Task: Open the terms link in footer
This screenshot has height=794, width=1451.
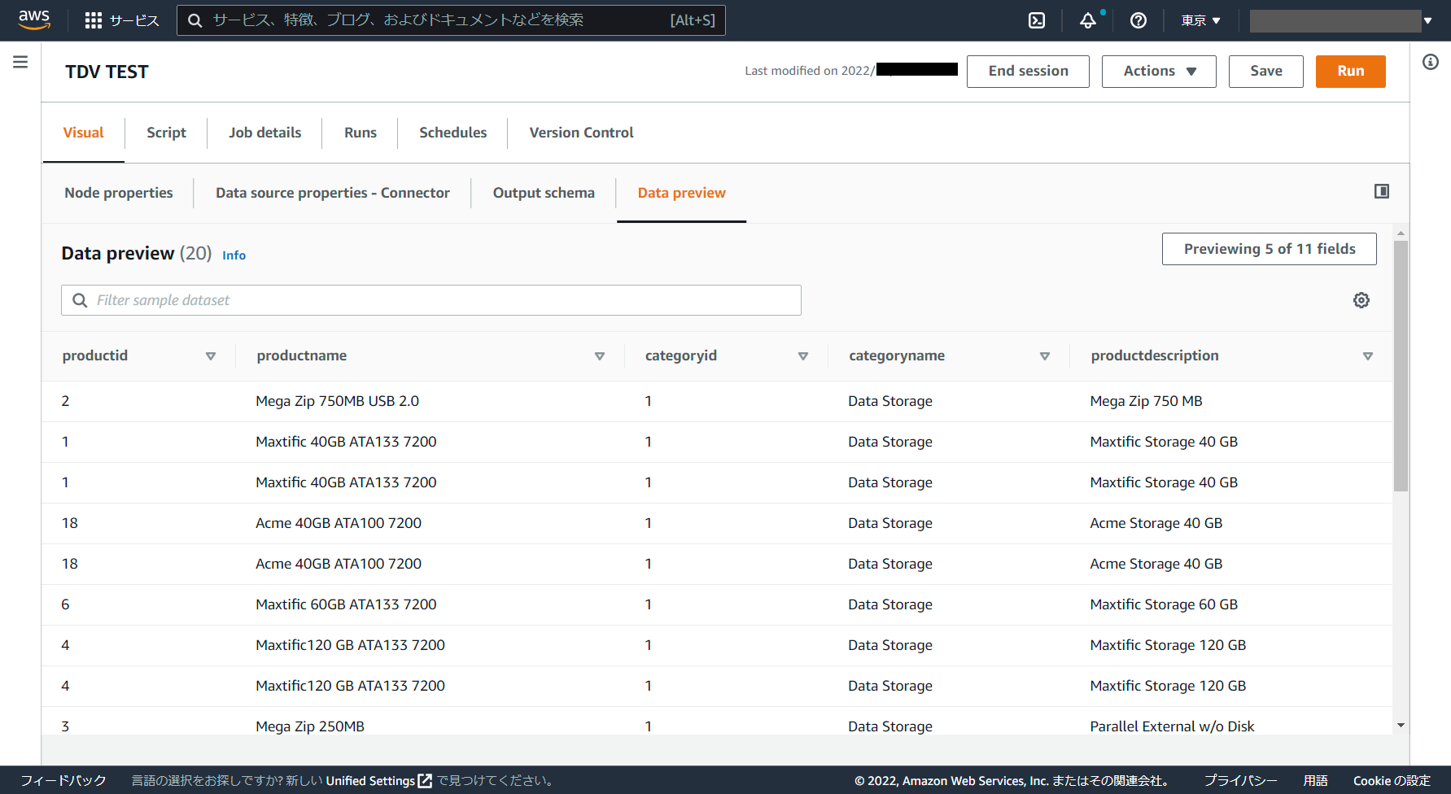Action: pos(1315,780)
